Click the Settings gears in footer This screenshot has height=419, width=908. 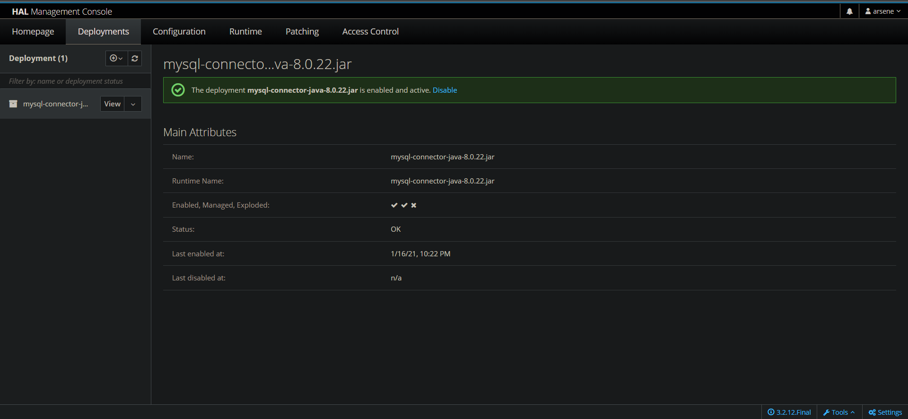pyautogui.click(x=885, y=412)
